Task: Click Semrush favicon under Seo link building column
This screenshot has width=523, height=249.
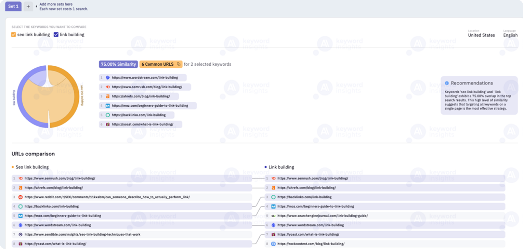Action: point(21,178)
